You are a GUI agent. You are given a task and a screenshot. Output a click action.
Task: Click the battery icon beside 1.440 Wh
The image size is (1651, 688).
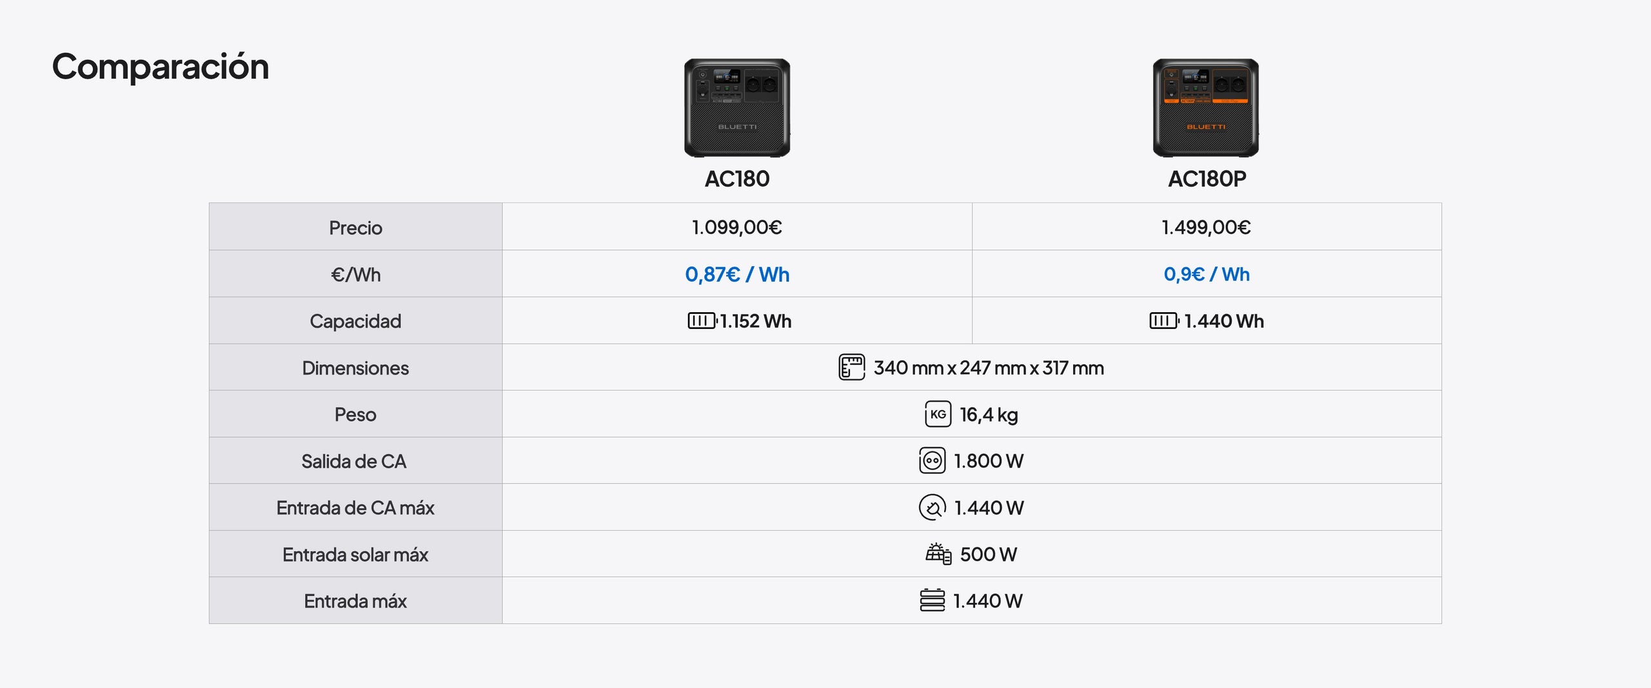1163,320
